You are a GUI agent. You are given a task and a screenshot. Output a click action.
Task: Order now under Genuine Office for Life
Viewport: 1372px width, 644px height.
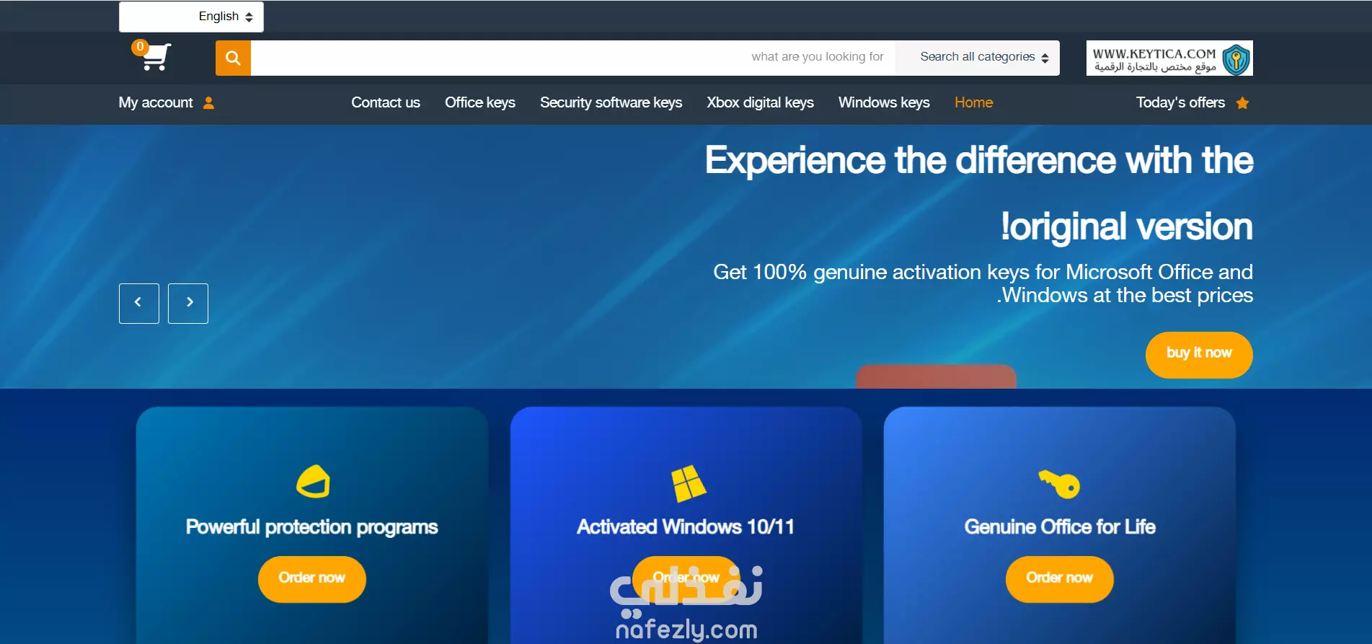(x=1059, y=578)
